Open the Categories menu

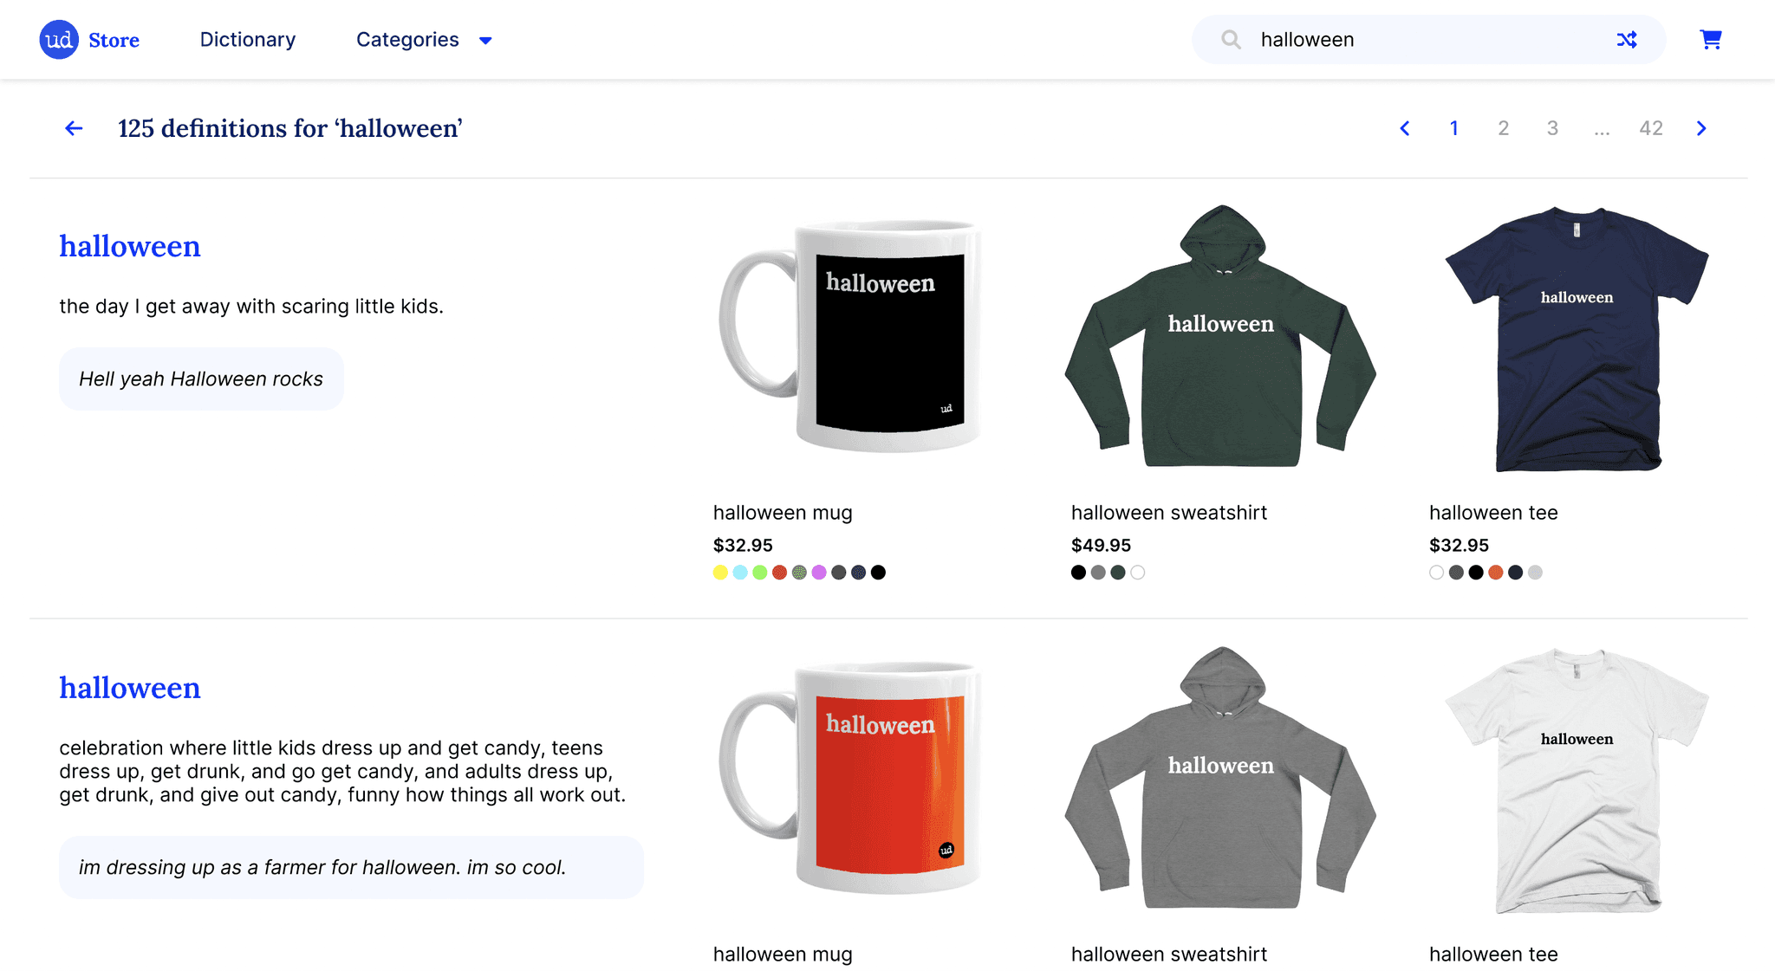[x=407, y=40]
